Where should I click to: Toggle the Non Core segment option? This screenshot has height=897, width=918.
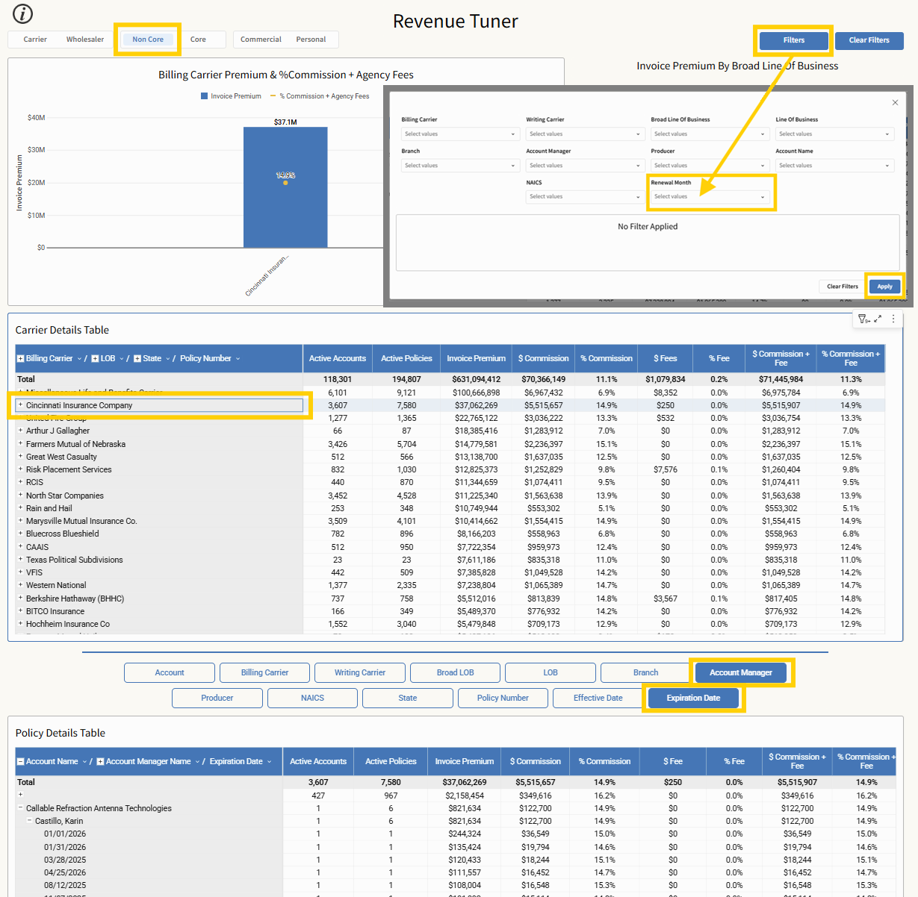click(148, 40)
